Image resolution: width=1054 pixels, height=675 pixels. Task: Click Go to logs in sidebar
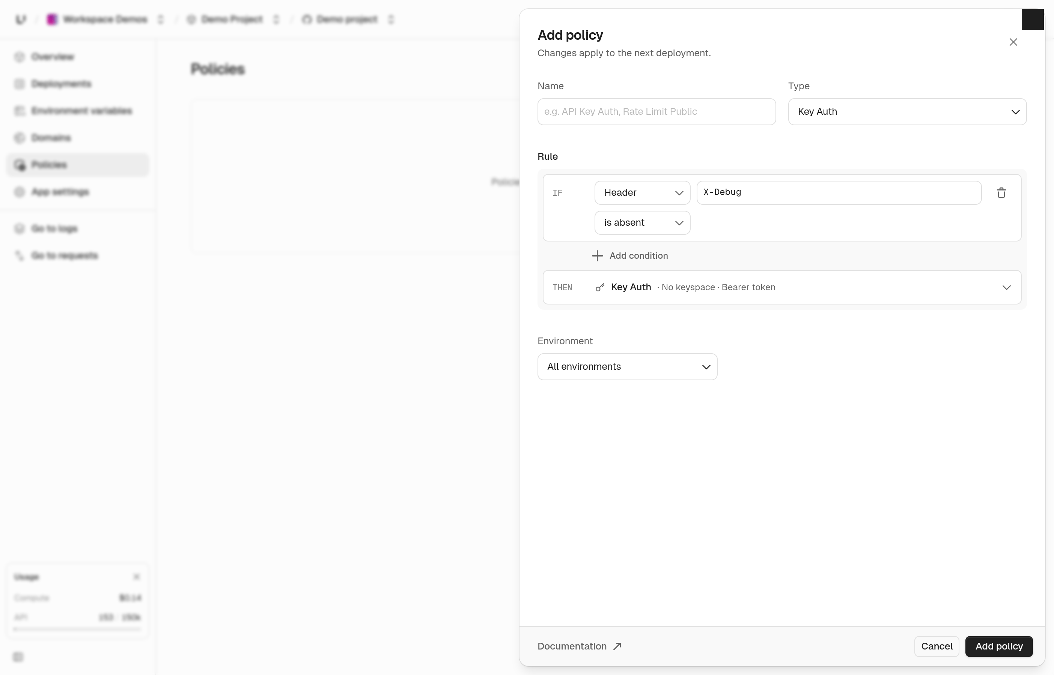(x=78, y=228)
